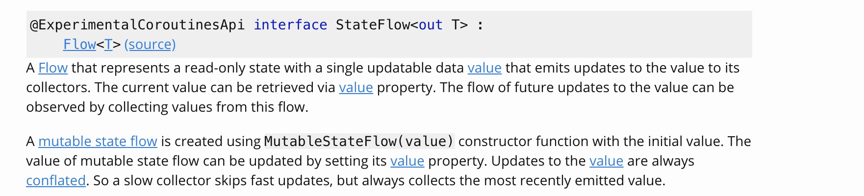This screenshot has width=864, height=196.
Task: Click the value link after 'updatable data'
Action: click(484, 68)
